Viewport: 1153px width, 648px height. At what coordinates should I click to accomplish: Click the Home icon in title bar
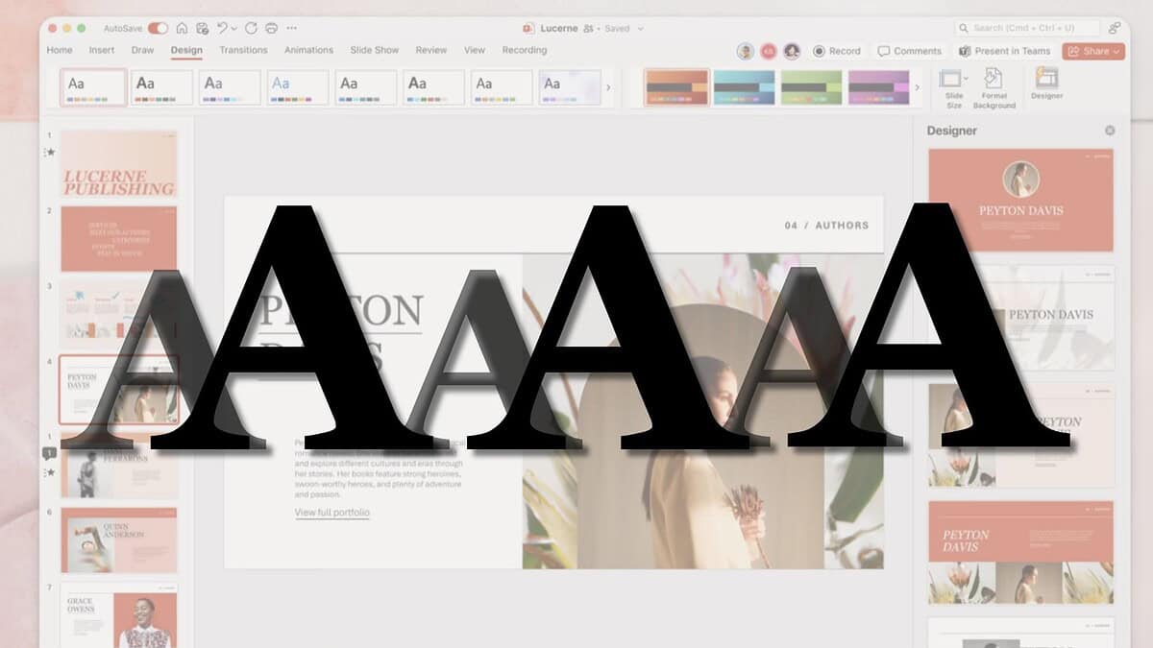click(x=182, y=29)
